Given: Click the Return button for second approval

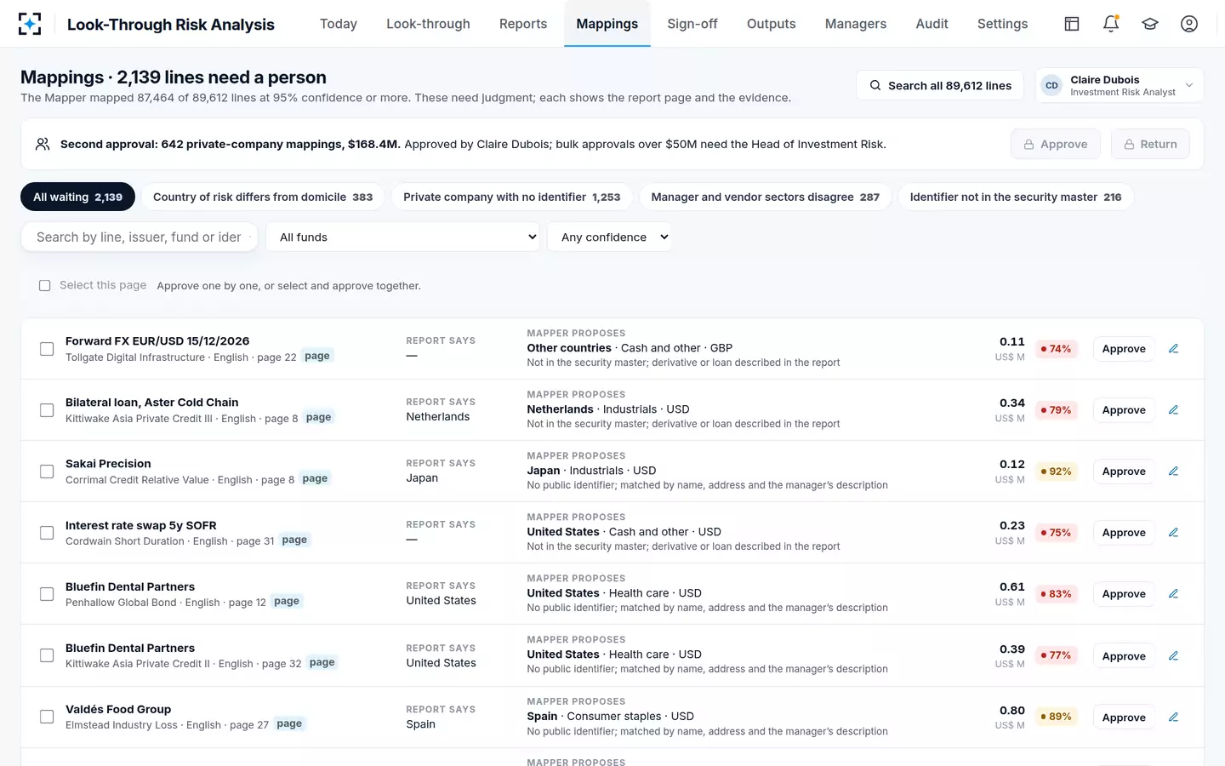Looking at the screenshot, I should coord(1150,144).
